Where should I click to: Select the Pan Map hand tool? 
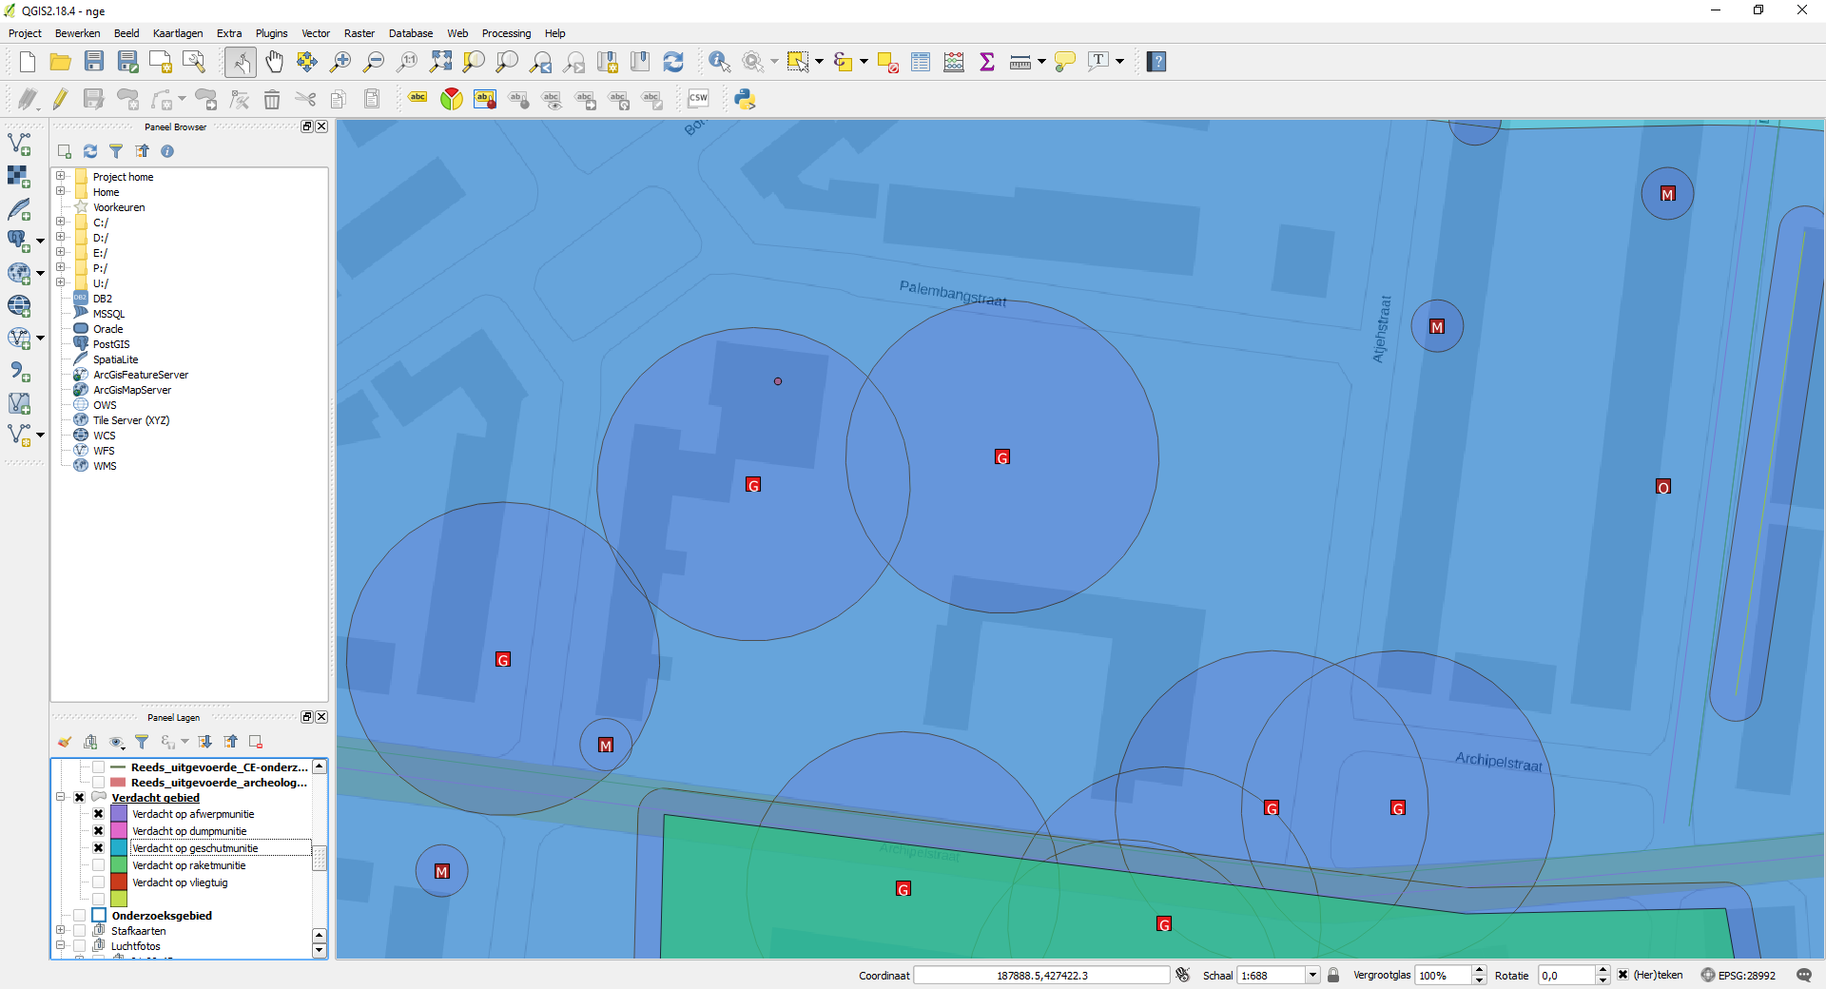(274, 62)
